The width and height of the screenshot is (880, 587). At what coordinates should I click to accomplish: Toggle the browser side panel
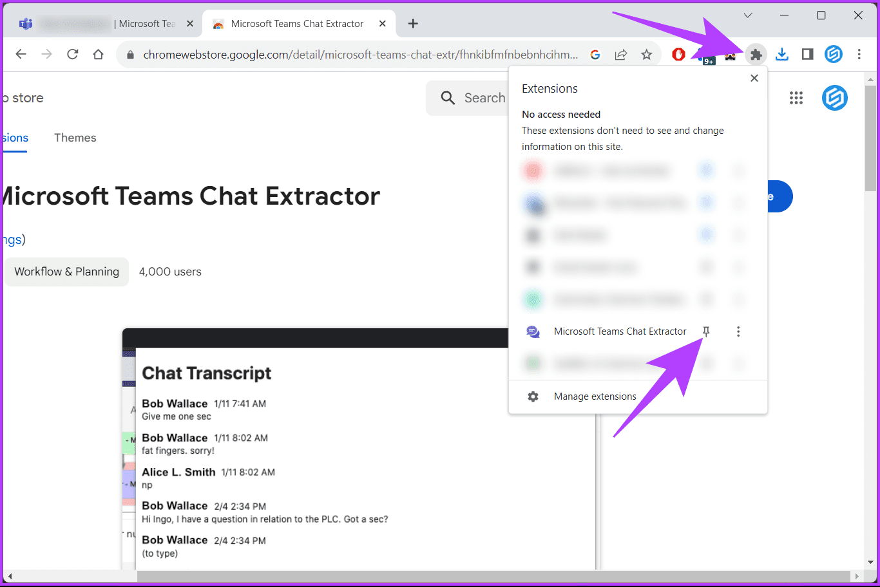(808, 55)
